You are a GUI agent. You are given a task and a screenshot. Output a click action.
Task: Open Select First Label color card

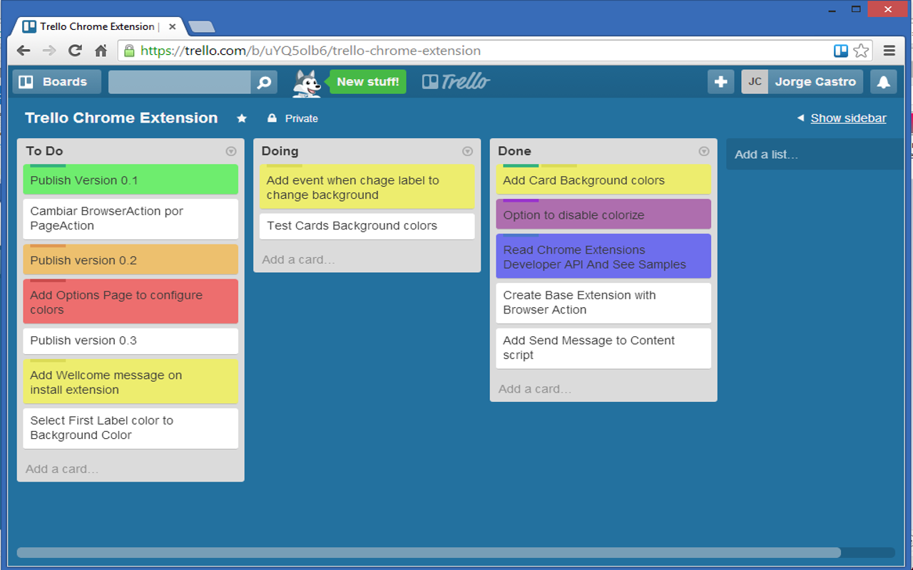point(131,428)
